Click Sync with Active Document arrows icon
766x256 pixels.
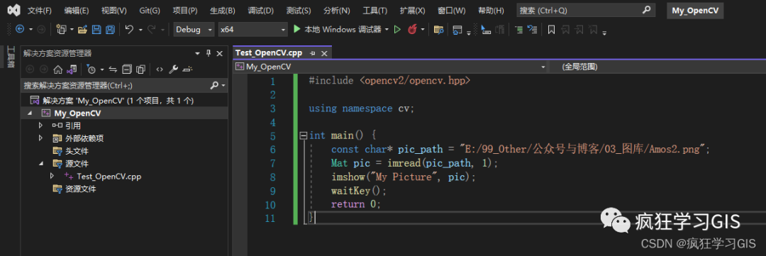pos(113,69)
